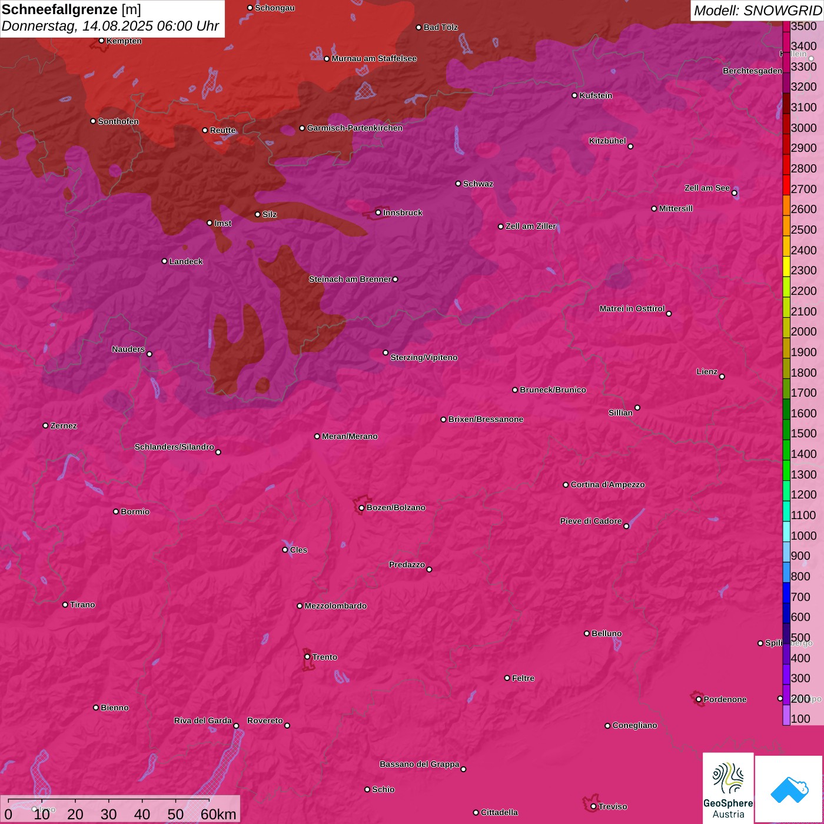Screen dimensions: 824x824
Task: Click the 'Predazzo' label
Action: [407, 564]
